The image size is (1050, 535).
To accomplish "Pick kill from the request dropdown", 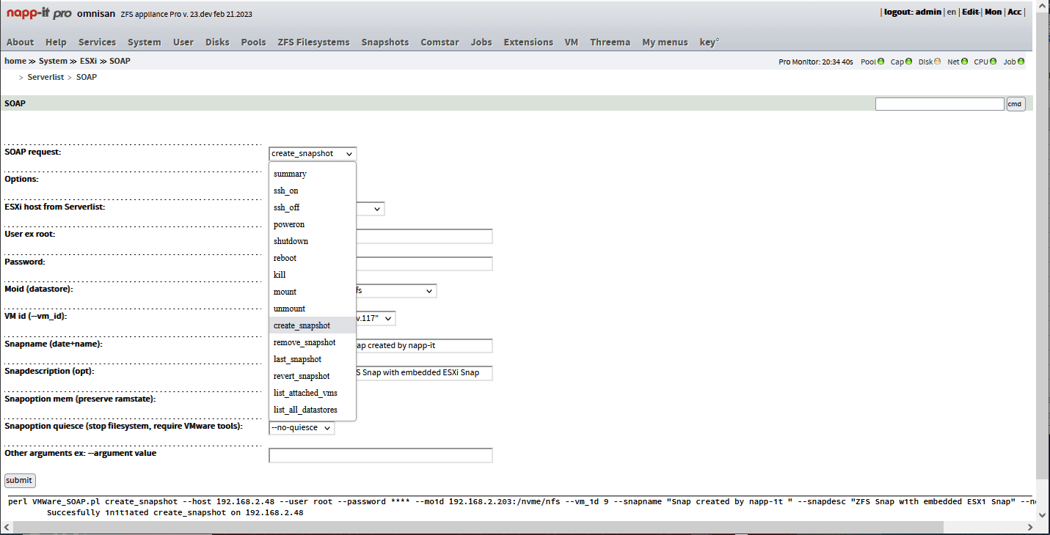I will (x=313, y=275).
